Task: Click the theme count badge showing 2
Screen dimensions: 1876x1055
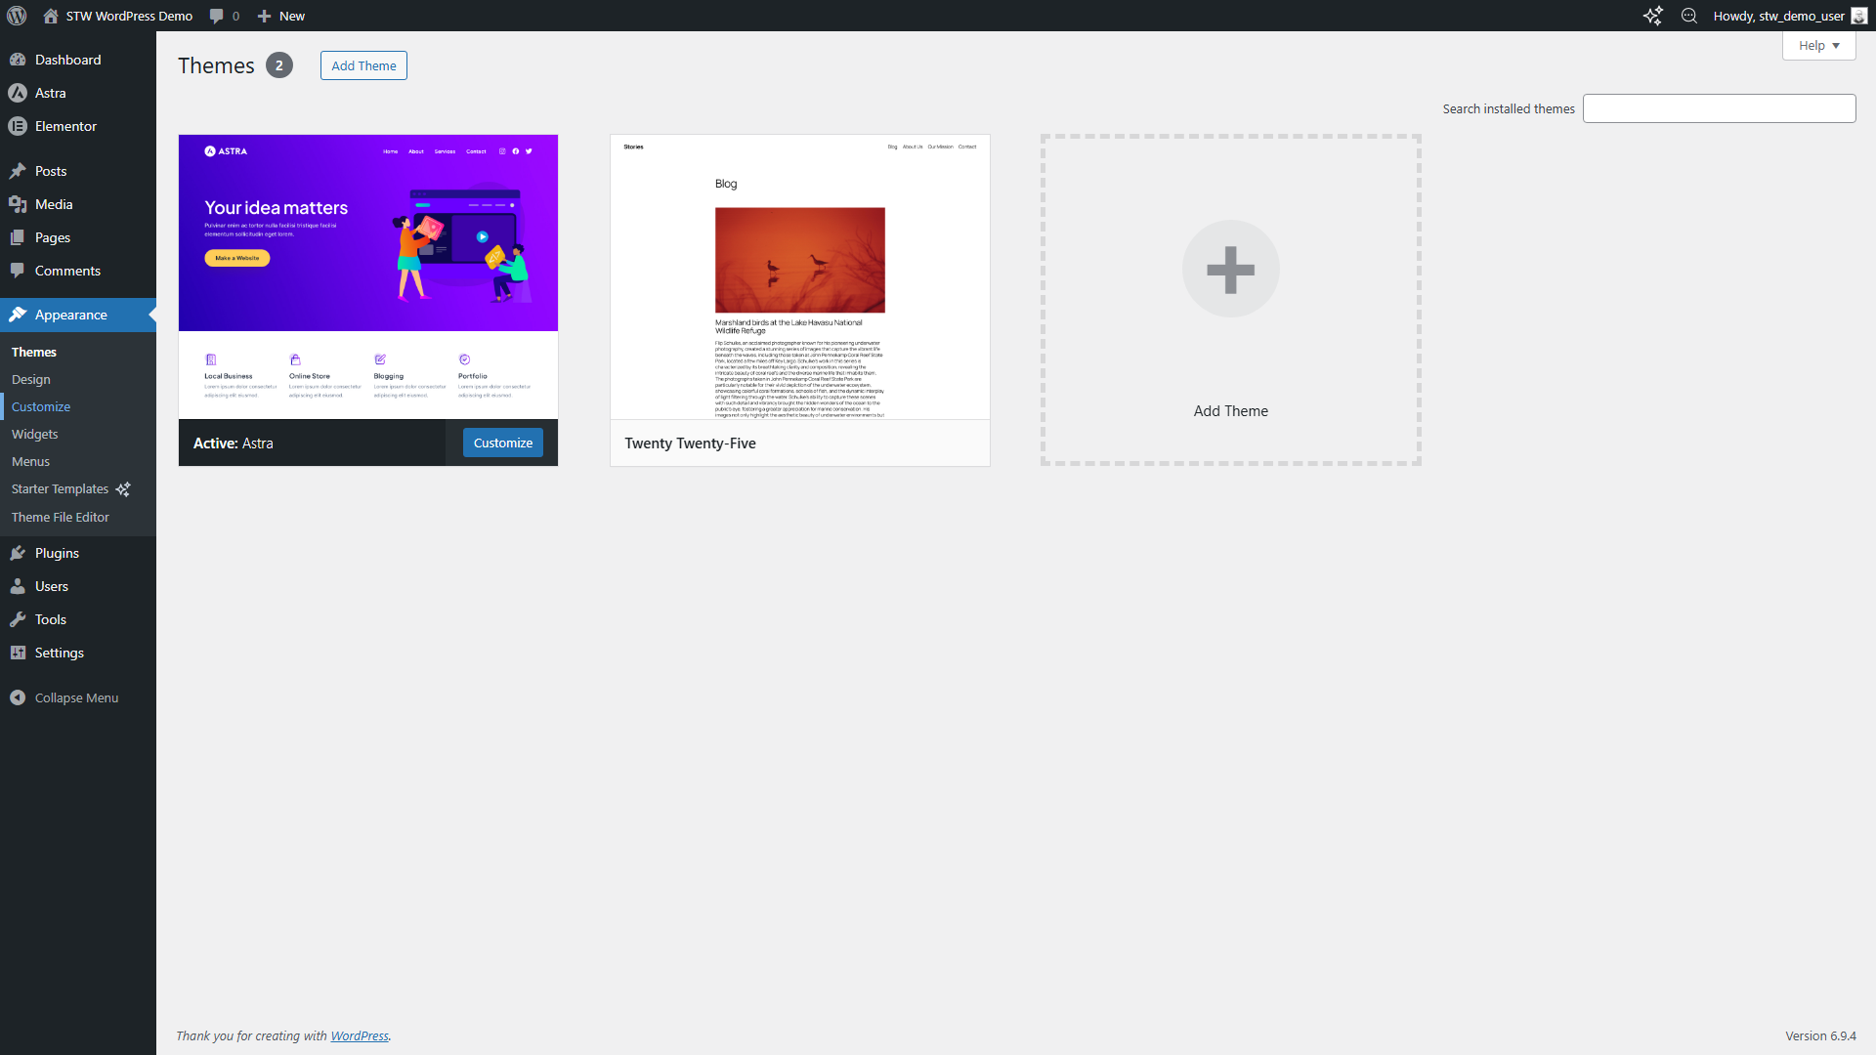Action: coord(279,65)
